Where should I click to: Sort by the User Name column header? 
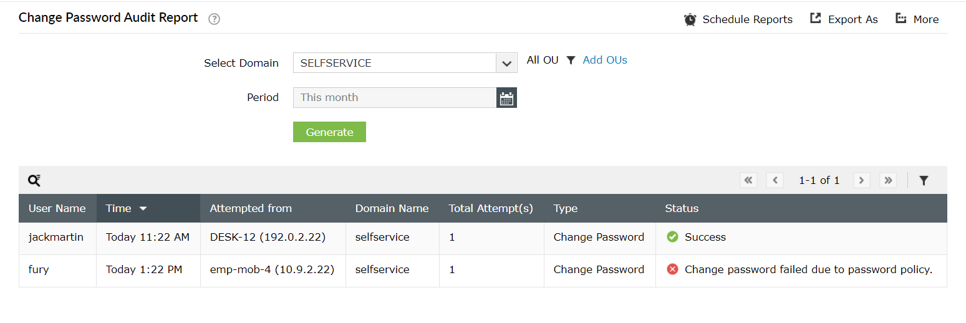[57, 209]
